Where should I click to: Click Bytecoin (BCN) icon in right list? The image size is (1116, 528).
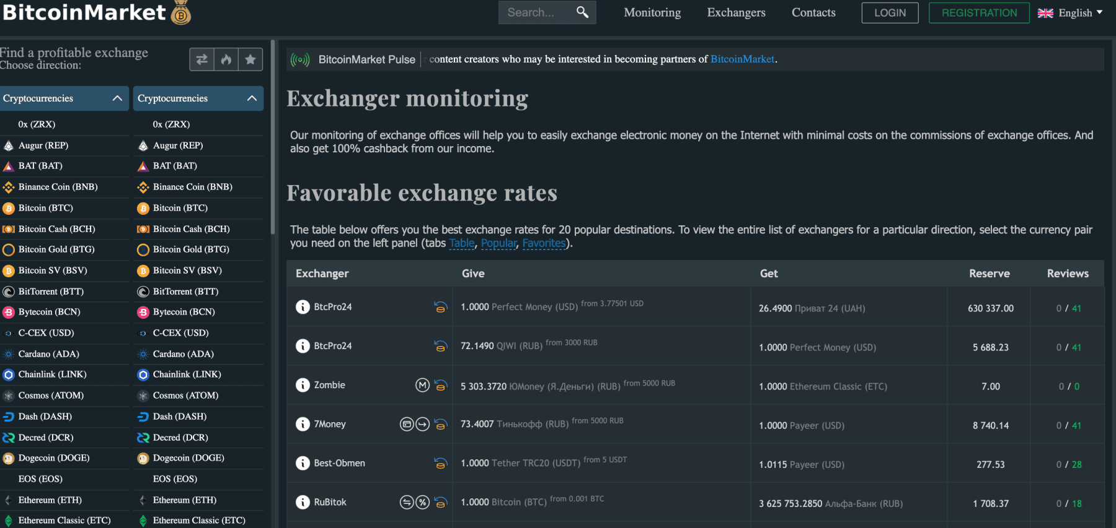143,313
